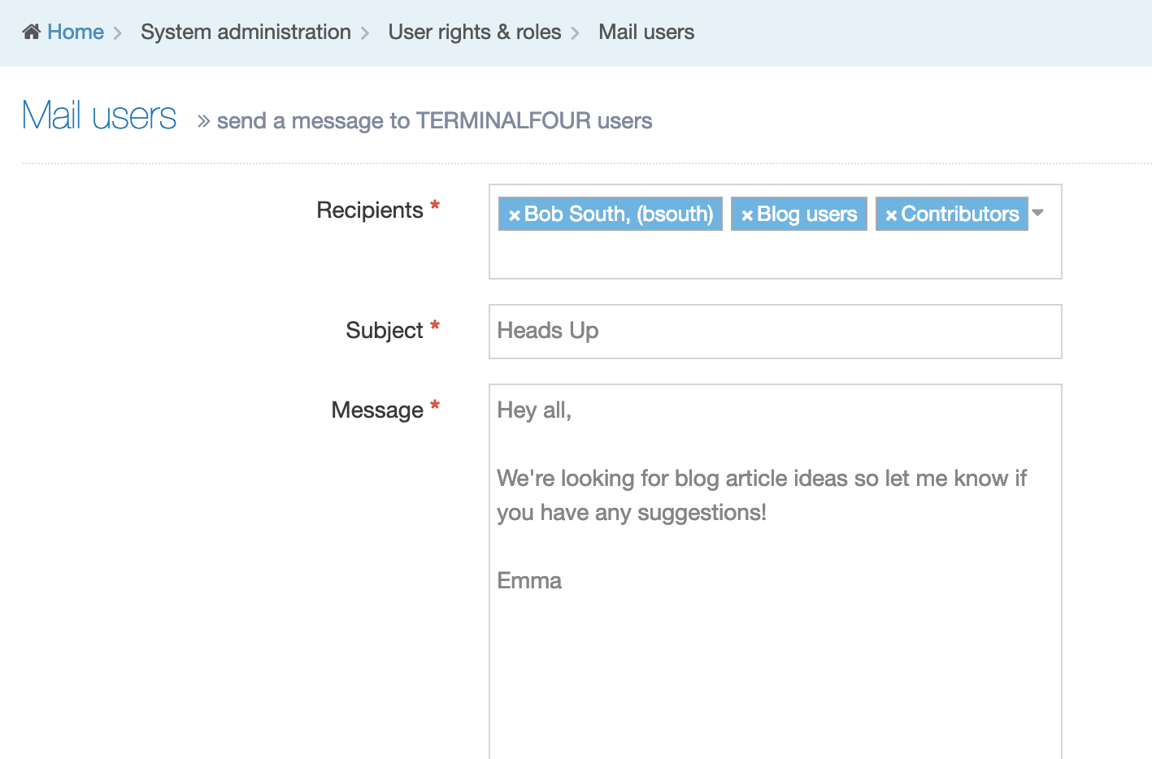This screenshot has width=1152, height=759.
Task: Select the Contributors tag text
Action: [959, 214]
